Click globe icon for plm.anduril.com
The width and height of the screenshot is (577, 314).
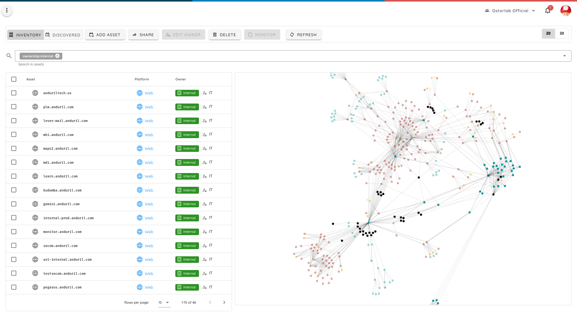pos(35,107)
